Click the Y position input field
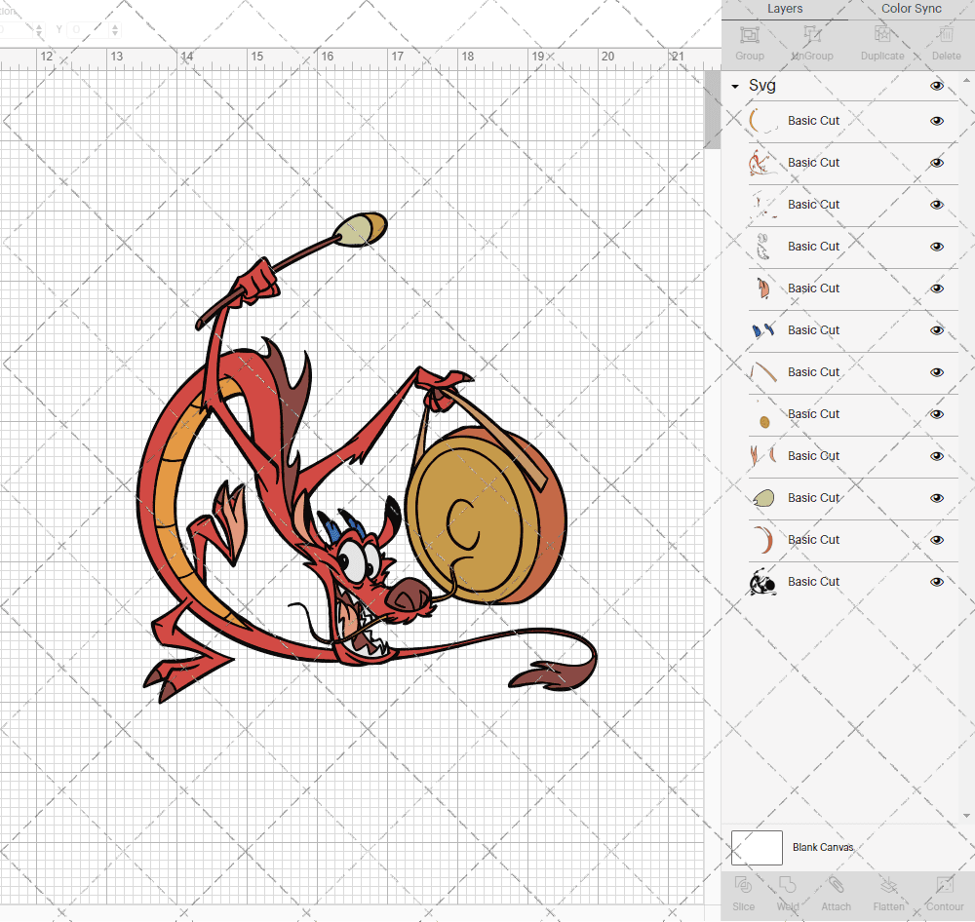The width and height of the screenshot is (975, 922). click(88, 29)
